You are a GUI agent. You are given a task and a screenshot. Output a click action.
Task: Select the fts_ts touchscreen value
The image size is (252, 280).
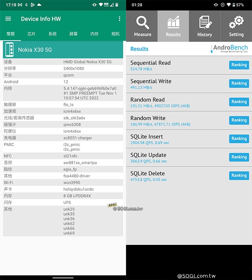point(69,105)
